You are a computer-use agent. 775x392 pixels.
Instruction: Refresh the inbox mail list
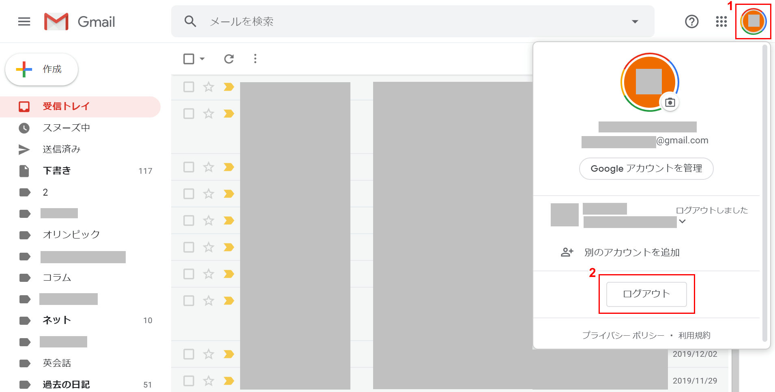229,59
